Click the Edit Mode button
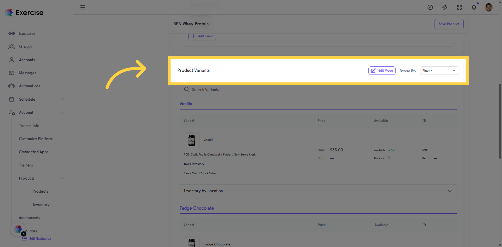This screenshot has height=247, width=502. tap(382, 71)
